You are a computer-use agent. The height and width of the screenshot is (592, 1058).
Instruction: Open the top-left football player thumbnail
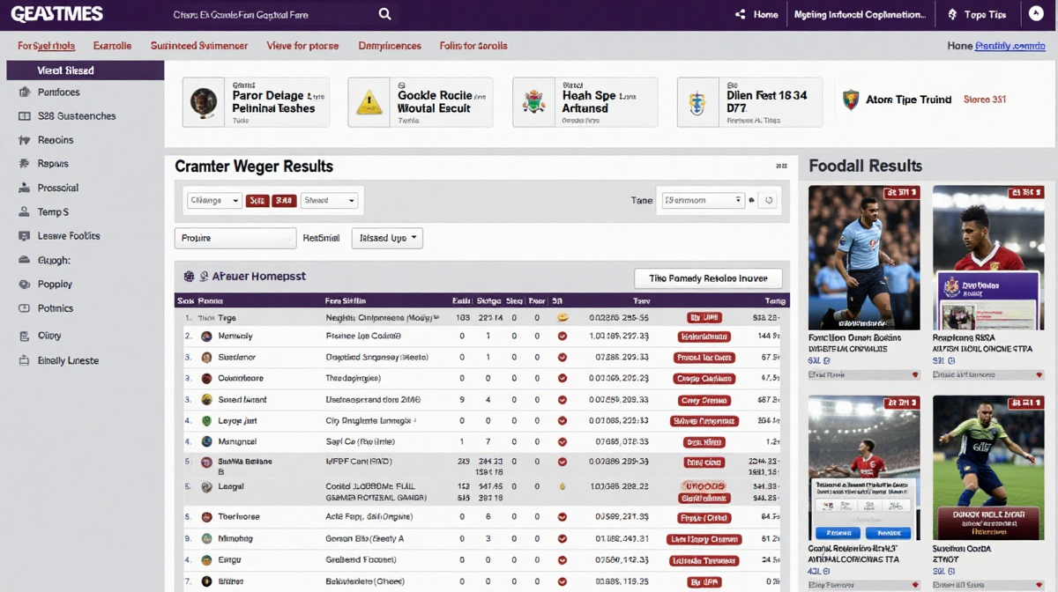pyautogui.click(x=864, y=257)
